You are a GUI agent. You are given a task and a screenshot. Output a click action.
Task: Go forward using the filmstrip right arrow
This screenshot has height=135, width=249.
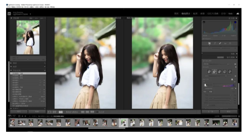pyautogui.click(x=25, y=116)
